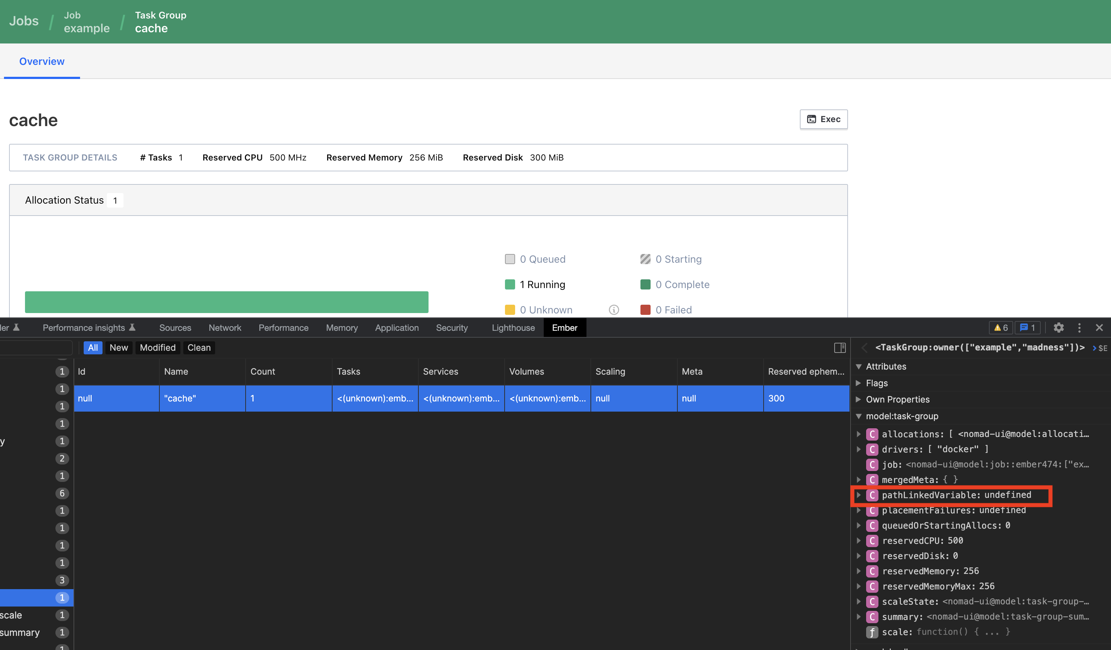Toggle the side panel layout icon

[840, 348]
